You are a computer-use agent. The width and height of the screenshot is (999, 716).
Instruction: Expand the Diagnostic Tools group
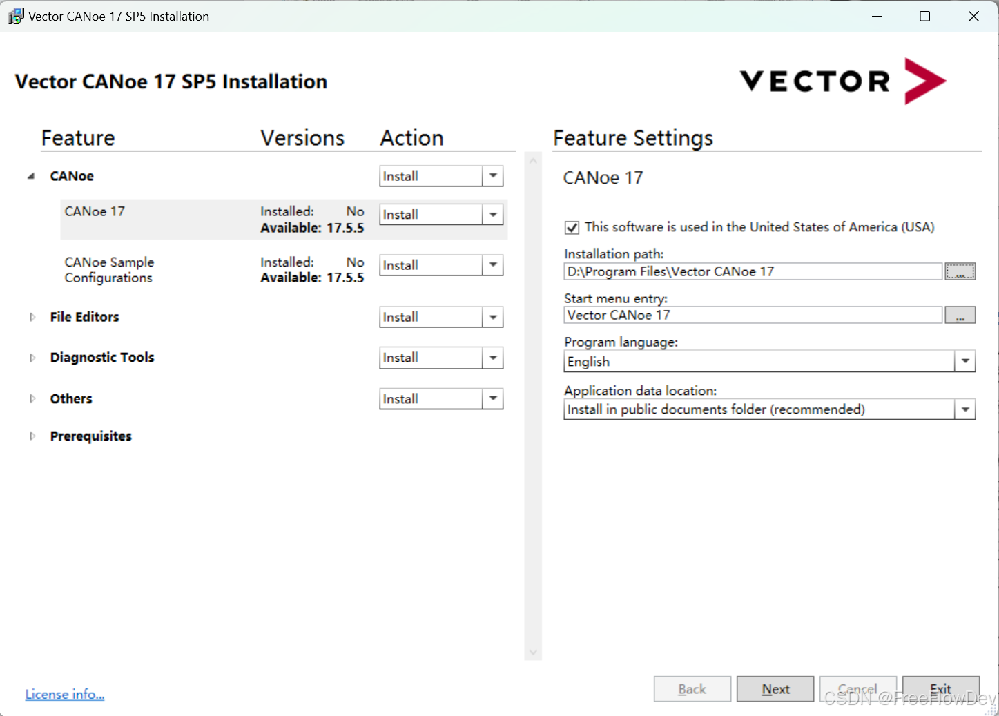pyautogui.click(x=32, y=358)
